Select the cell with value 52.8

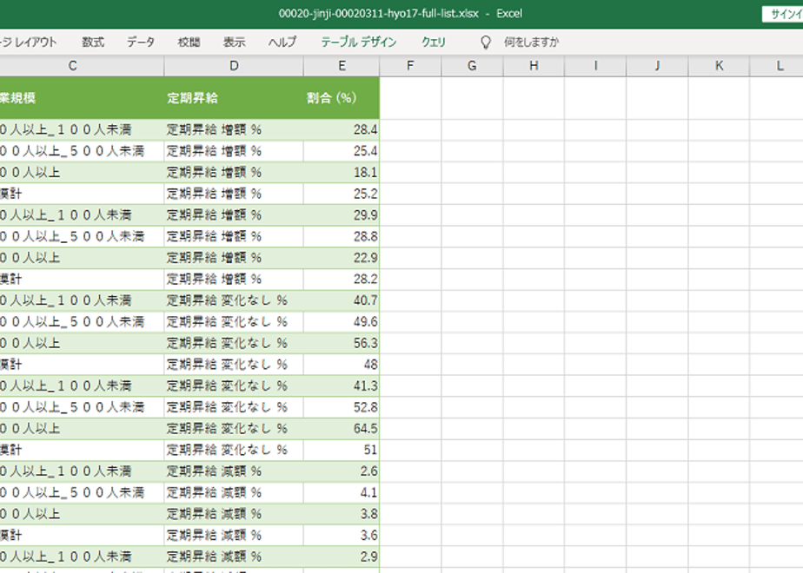pos(342,407)
